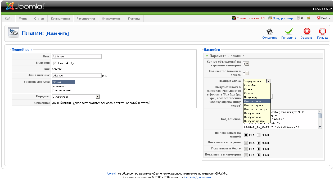Open the Инструменты menu
The width and height of the screenshot is (334, 183).
(112, 19)
